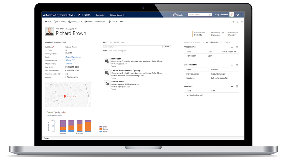The width and height of the screenshot is (287, 161).
Task: Open grid view icon for Account Team
Action: click(237, 65)
